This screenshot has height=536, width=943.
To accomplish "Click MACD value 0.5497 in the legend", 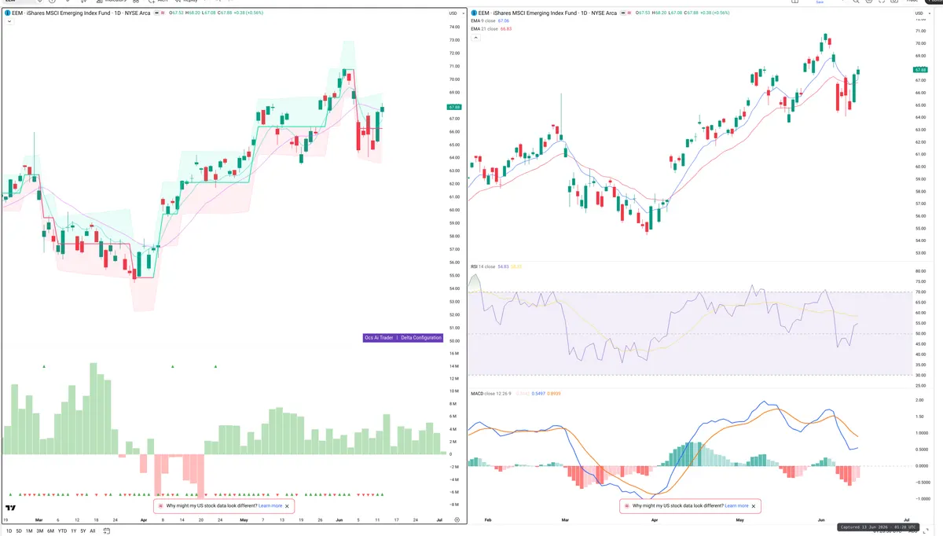I will tap(538, 393).
